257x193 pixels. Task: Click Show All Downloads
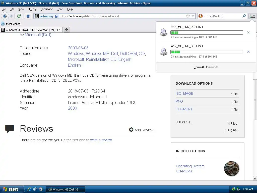click(x=206, y=67)
